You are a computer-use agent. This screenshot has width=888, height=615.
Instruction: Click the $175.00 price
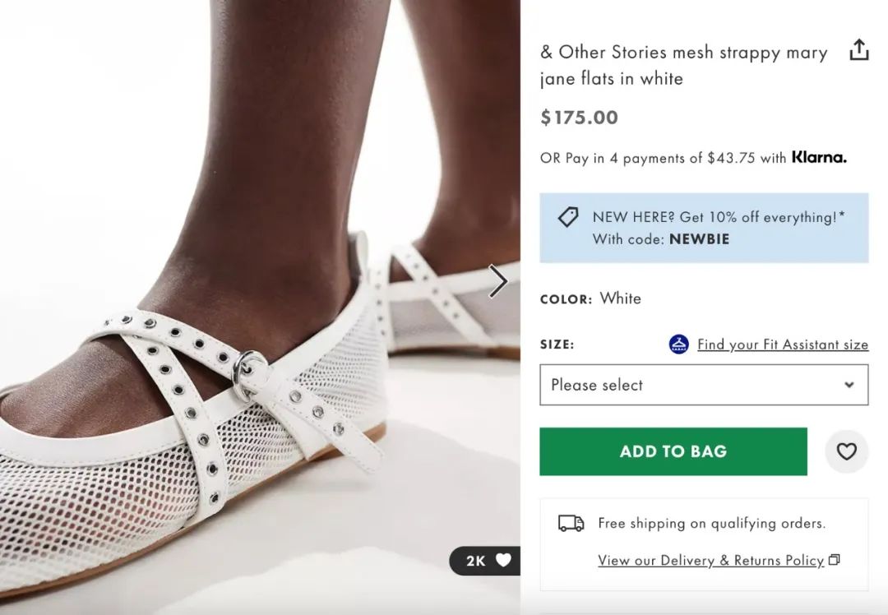(579, 118)
